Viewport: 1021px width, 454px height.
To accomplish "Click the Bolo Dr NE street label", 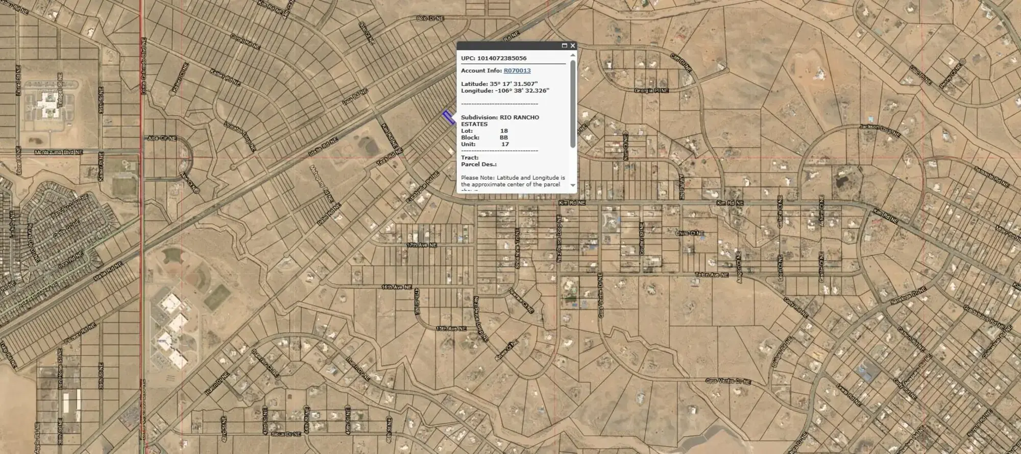I will tap(430, 18).
